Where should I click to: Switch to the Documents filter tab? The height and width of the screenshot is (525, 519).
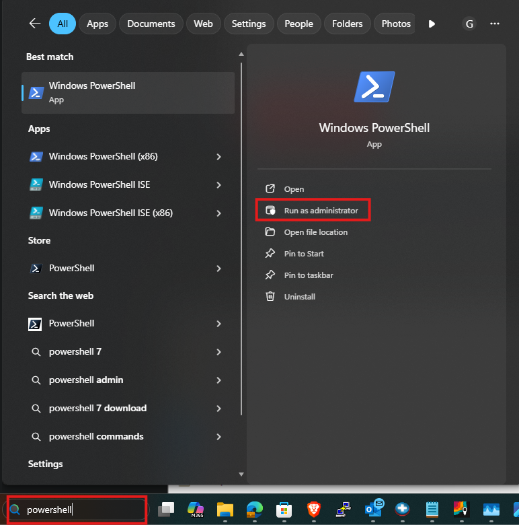coord(151,24)
